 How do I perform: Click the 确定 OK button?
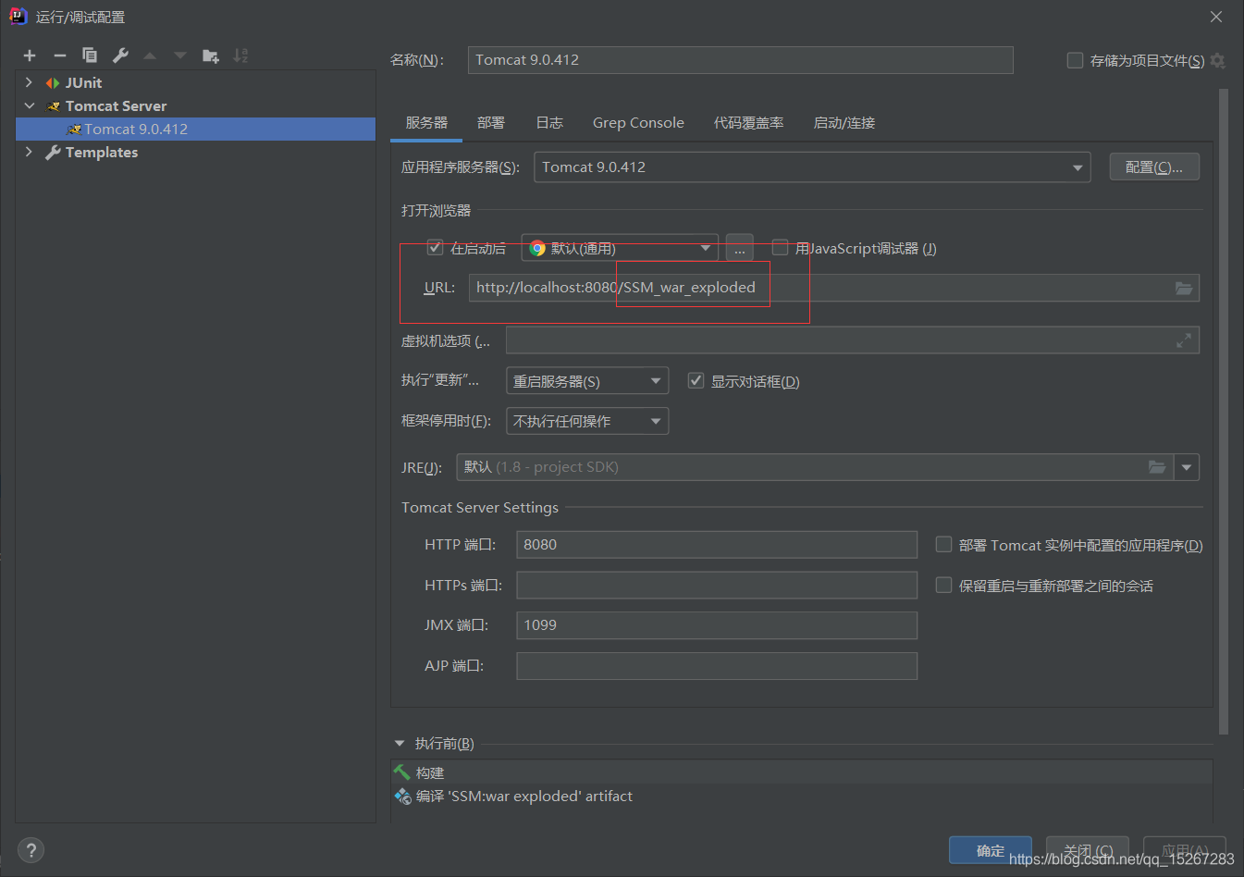tap(991, 850)
